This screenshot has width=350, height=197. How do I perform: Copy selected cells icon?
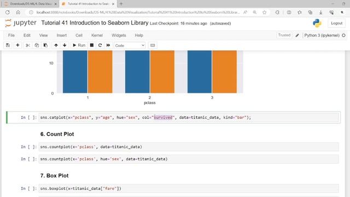point(37,45)
